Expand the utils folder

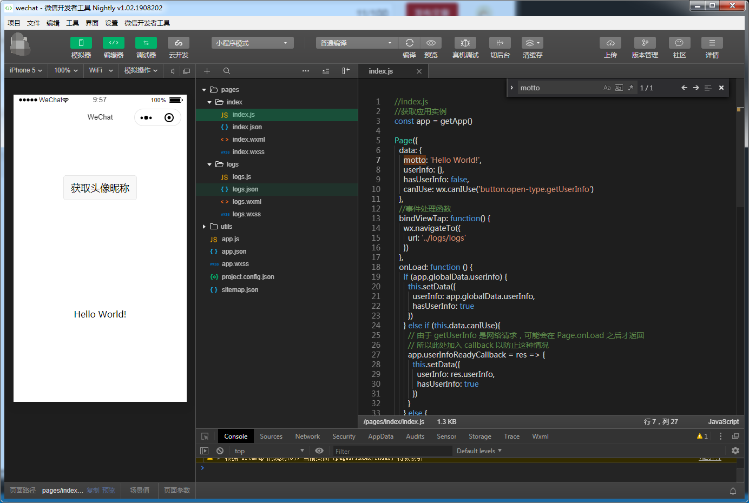[204, 227]
